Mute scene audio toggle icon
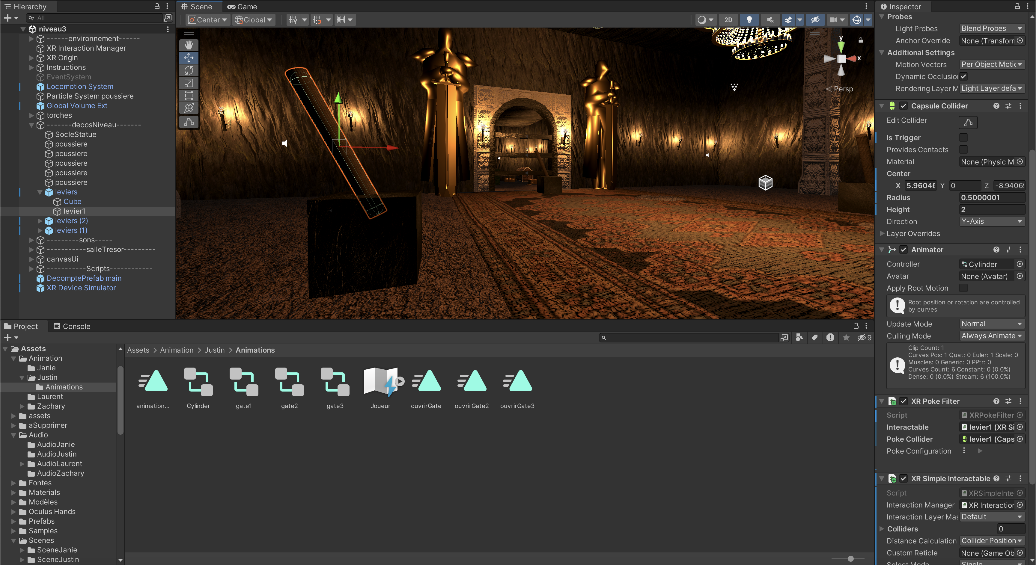The height and width of the screenshot is (565, 1036). 770,20
